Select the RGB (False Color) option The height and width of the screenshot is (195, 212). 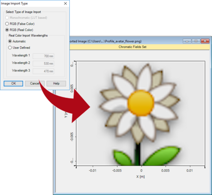pos(20,24)
